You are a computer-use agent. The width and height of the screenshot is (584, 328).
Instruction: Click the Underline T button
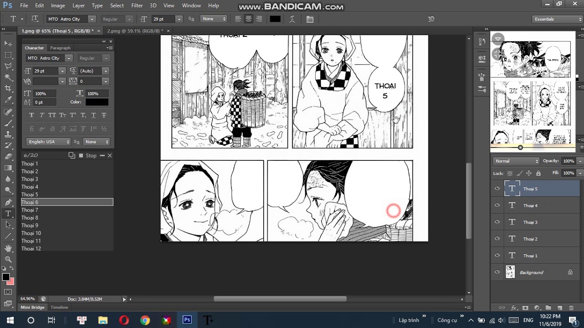94,115
